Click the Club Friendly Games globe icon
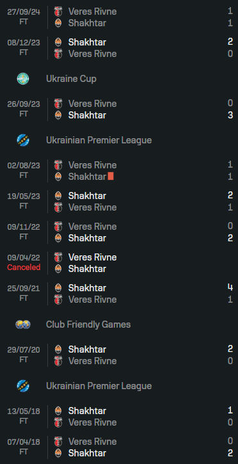Viewport: 238px width, 464px height. pos(23,324)
